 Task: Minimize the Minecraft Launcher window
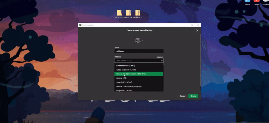click(187, 25)
